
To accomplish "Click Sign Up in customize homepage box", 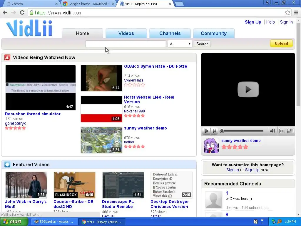I will 252,170.
